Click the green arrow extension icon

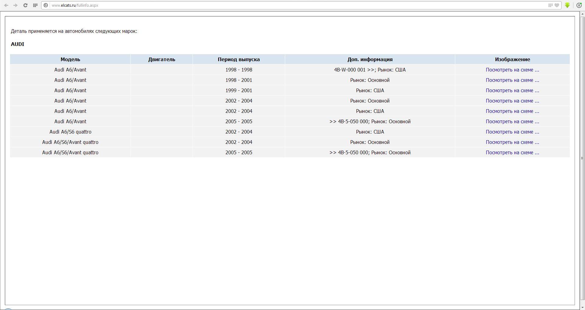pos(567,5)
